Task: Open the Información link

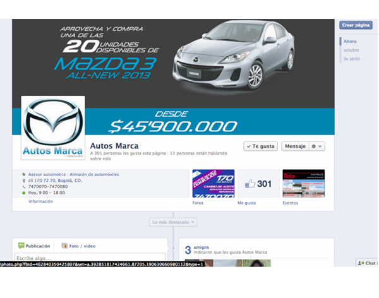Action: (40, 201)
